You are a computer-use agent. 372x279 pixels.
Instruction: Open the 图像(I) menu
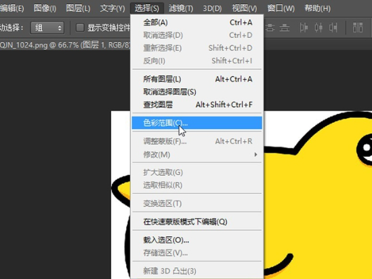coord(45,8)
